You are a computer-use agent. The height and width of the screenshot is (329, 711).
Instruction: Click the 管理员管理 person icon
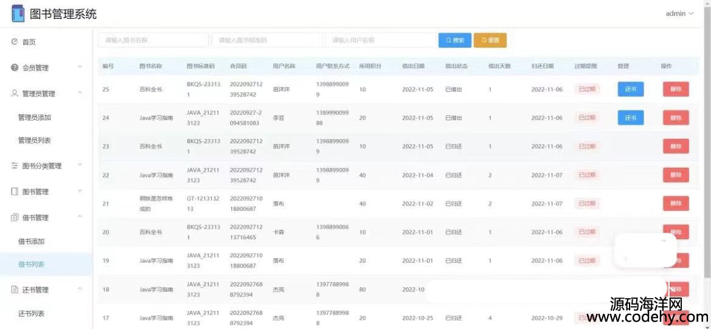point(15,93)
